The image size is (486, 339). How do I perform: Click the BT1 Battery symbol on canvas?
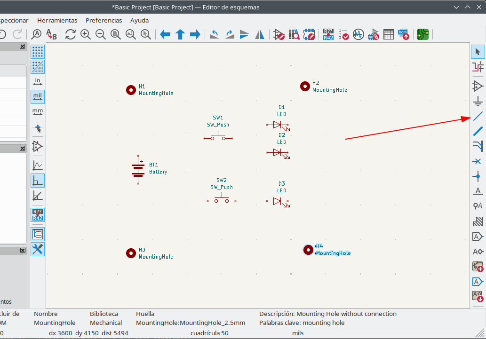[x=138, y=169]
